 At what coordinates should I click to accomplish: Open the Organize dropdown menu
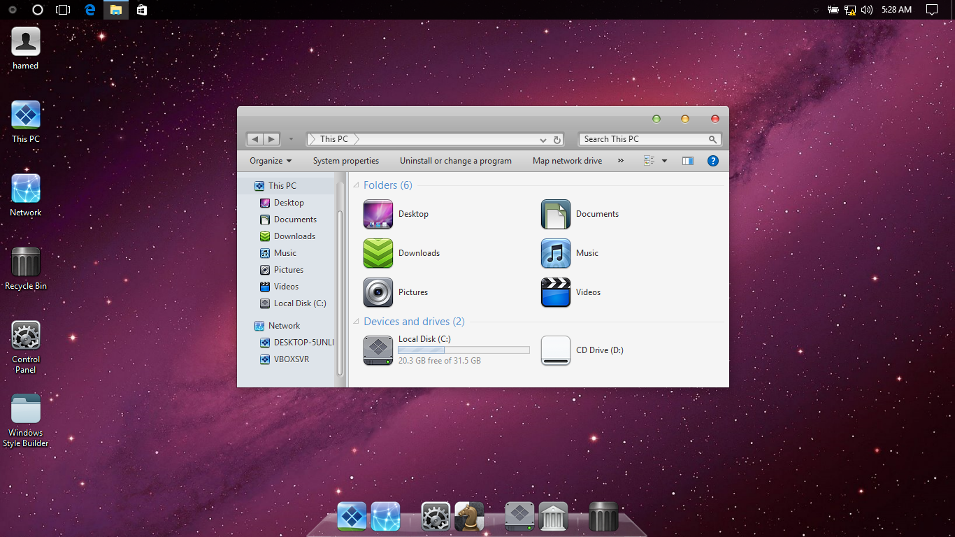(271, 161)
